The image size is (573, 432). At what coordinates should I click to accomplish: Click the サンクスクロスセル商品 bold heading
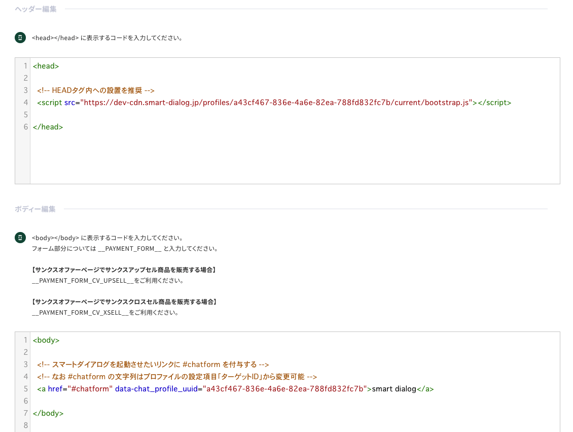coord(124,302)
